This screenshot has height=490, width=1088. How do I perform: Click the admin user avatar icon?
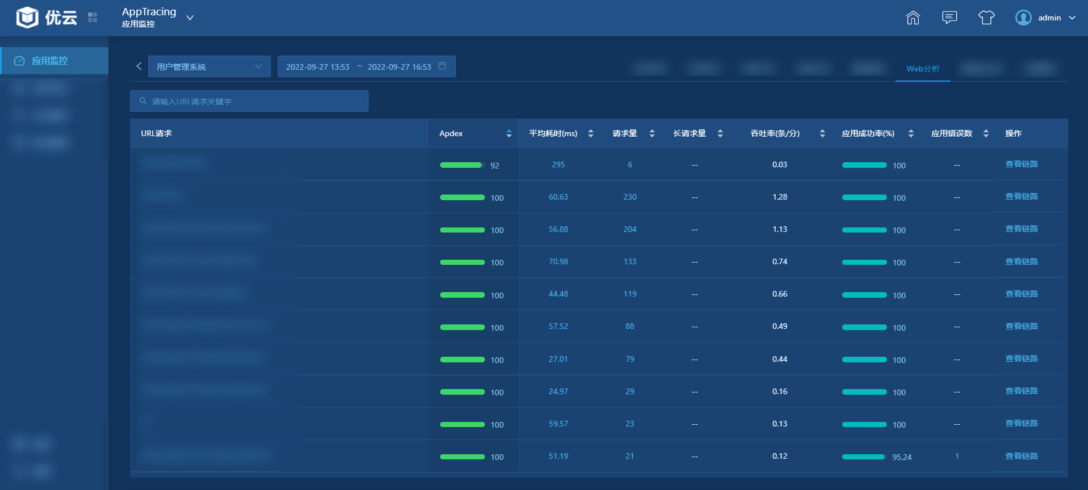pos(1023,18)
